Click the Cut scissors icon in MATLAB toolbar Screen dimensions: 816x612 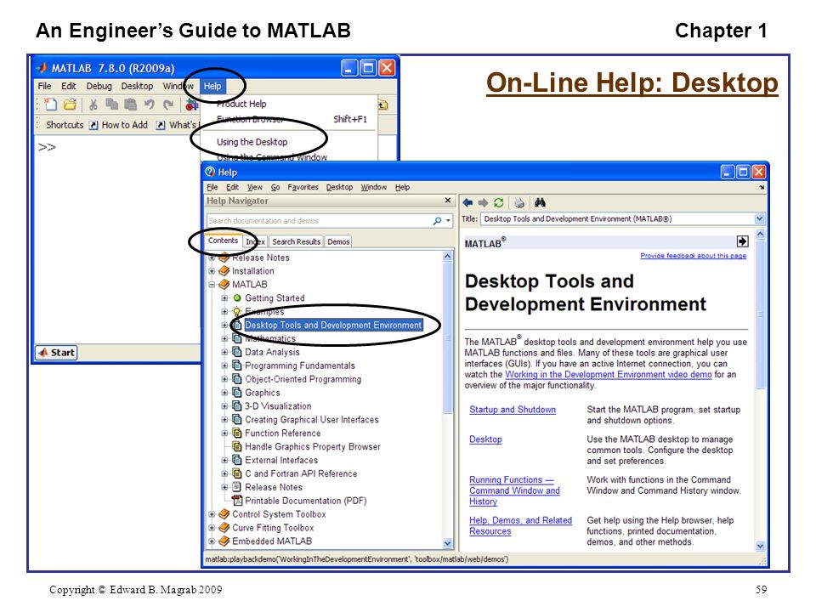[x=93, y=105]
